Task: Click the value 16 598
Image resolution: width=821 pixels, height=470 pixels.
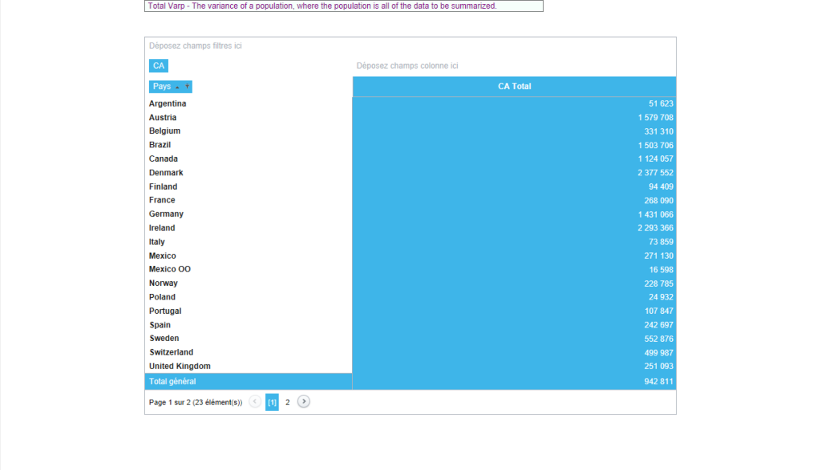Action: pos(661,270)
